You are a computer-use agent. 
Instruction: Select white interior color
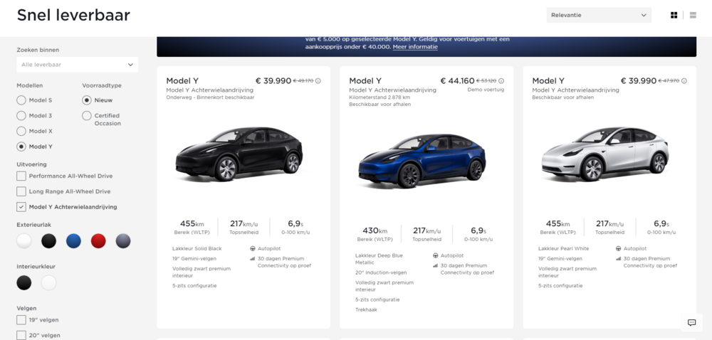tap(49, 283)
